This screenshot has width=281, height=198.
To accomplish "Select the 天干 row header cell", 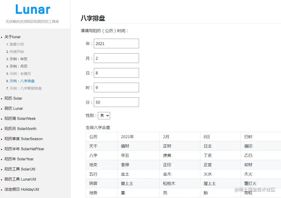I will (102, 146).
